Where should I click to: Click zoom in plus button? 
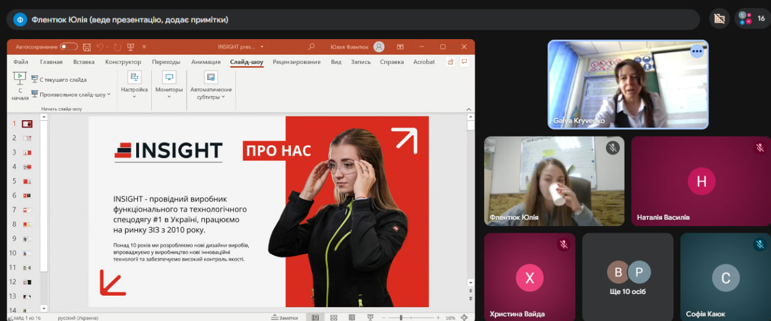pos(437,317)
